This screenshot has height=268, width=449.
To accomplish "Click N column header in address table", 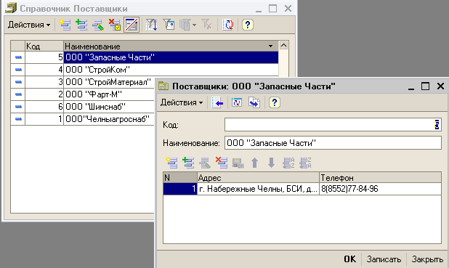I will click(180, 177).
